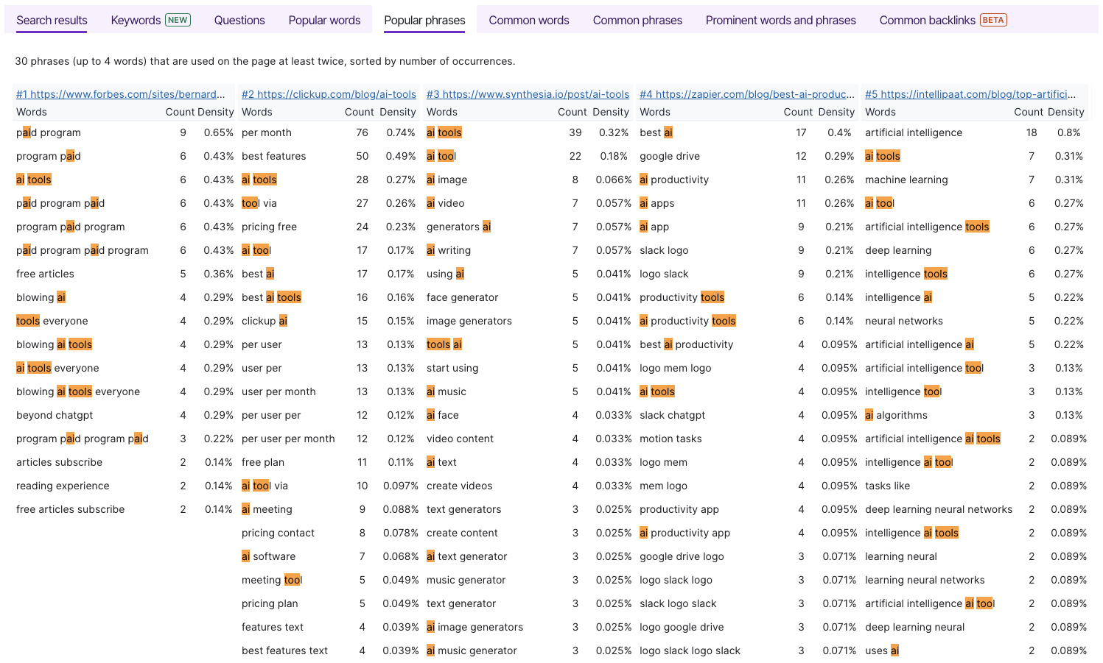This screenshot has width=1103, height=663.
Task: Visit the #3 Synthesia post link
Action: point(528,94)
